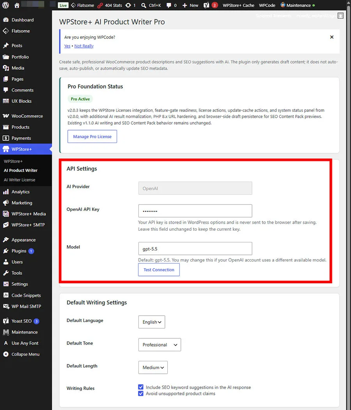Open the WordPress logo menu

5,5
